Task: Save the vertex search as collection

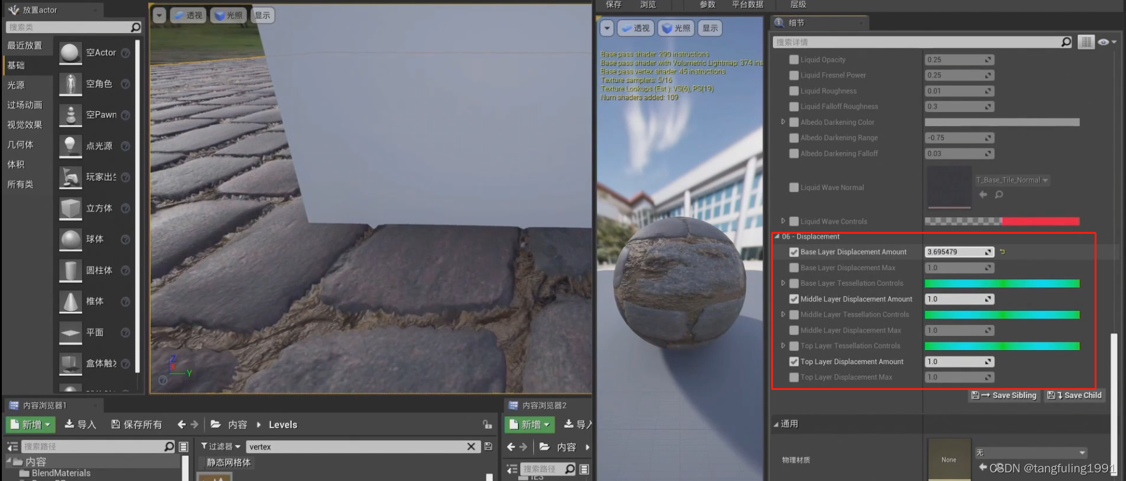Action: coord(488,447)
